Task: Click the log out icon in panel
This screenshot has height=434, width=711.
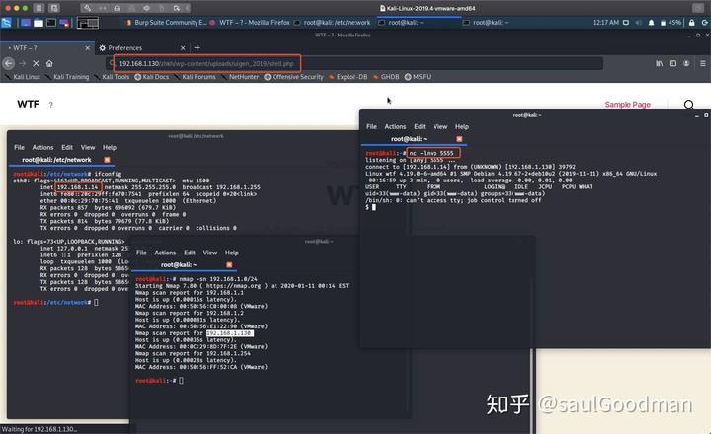Action: point(705,23)
